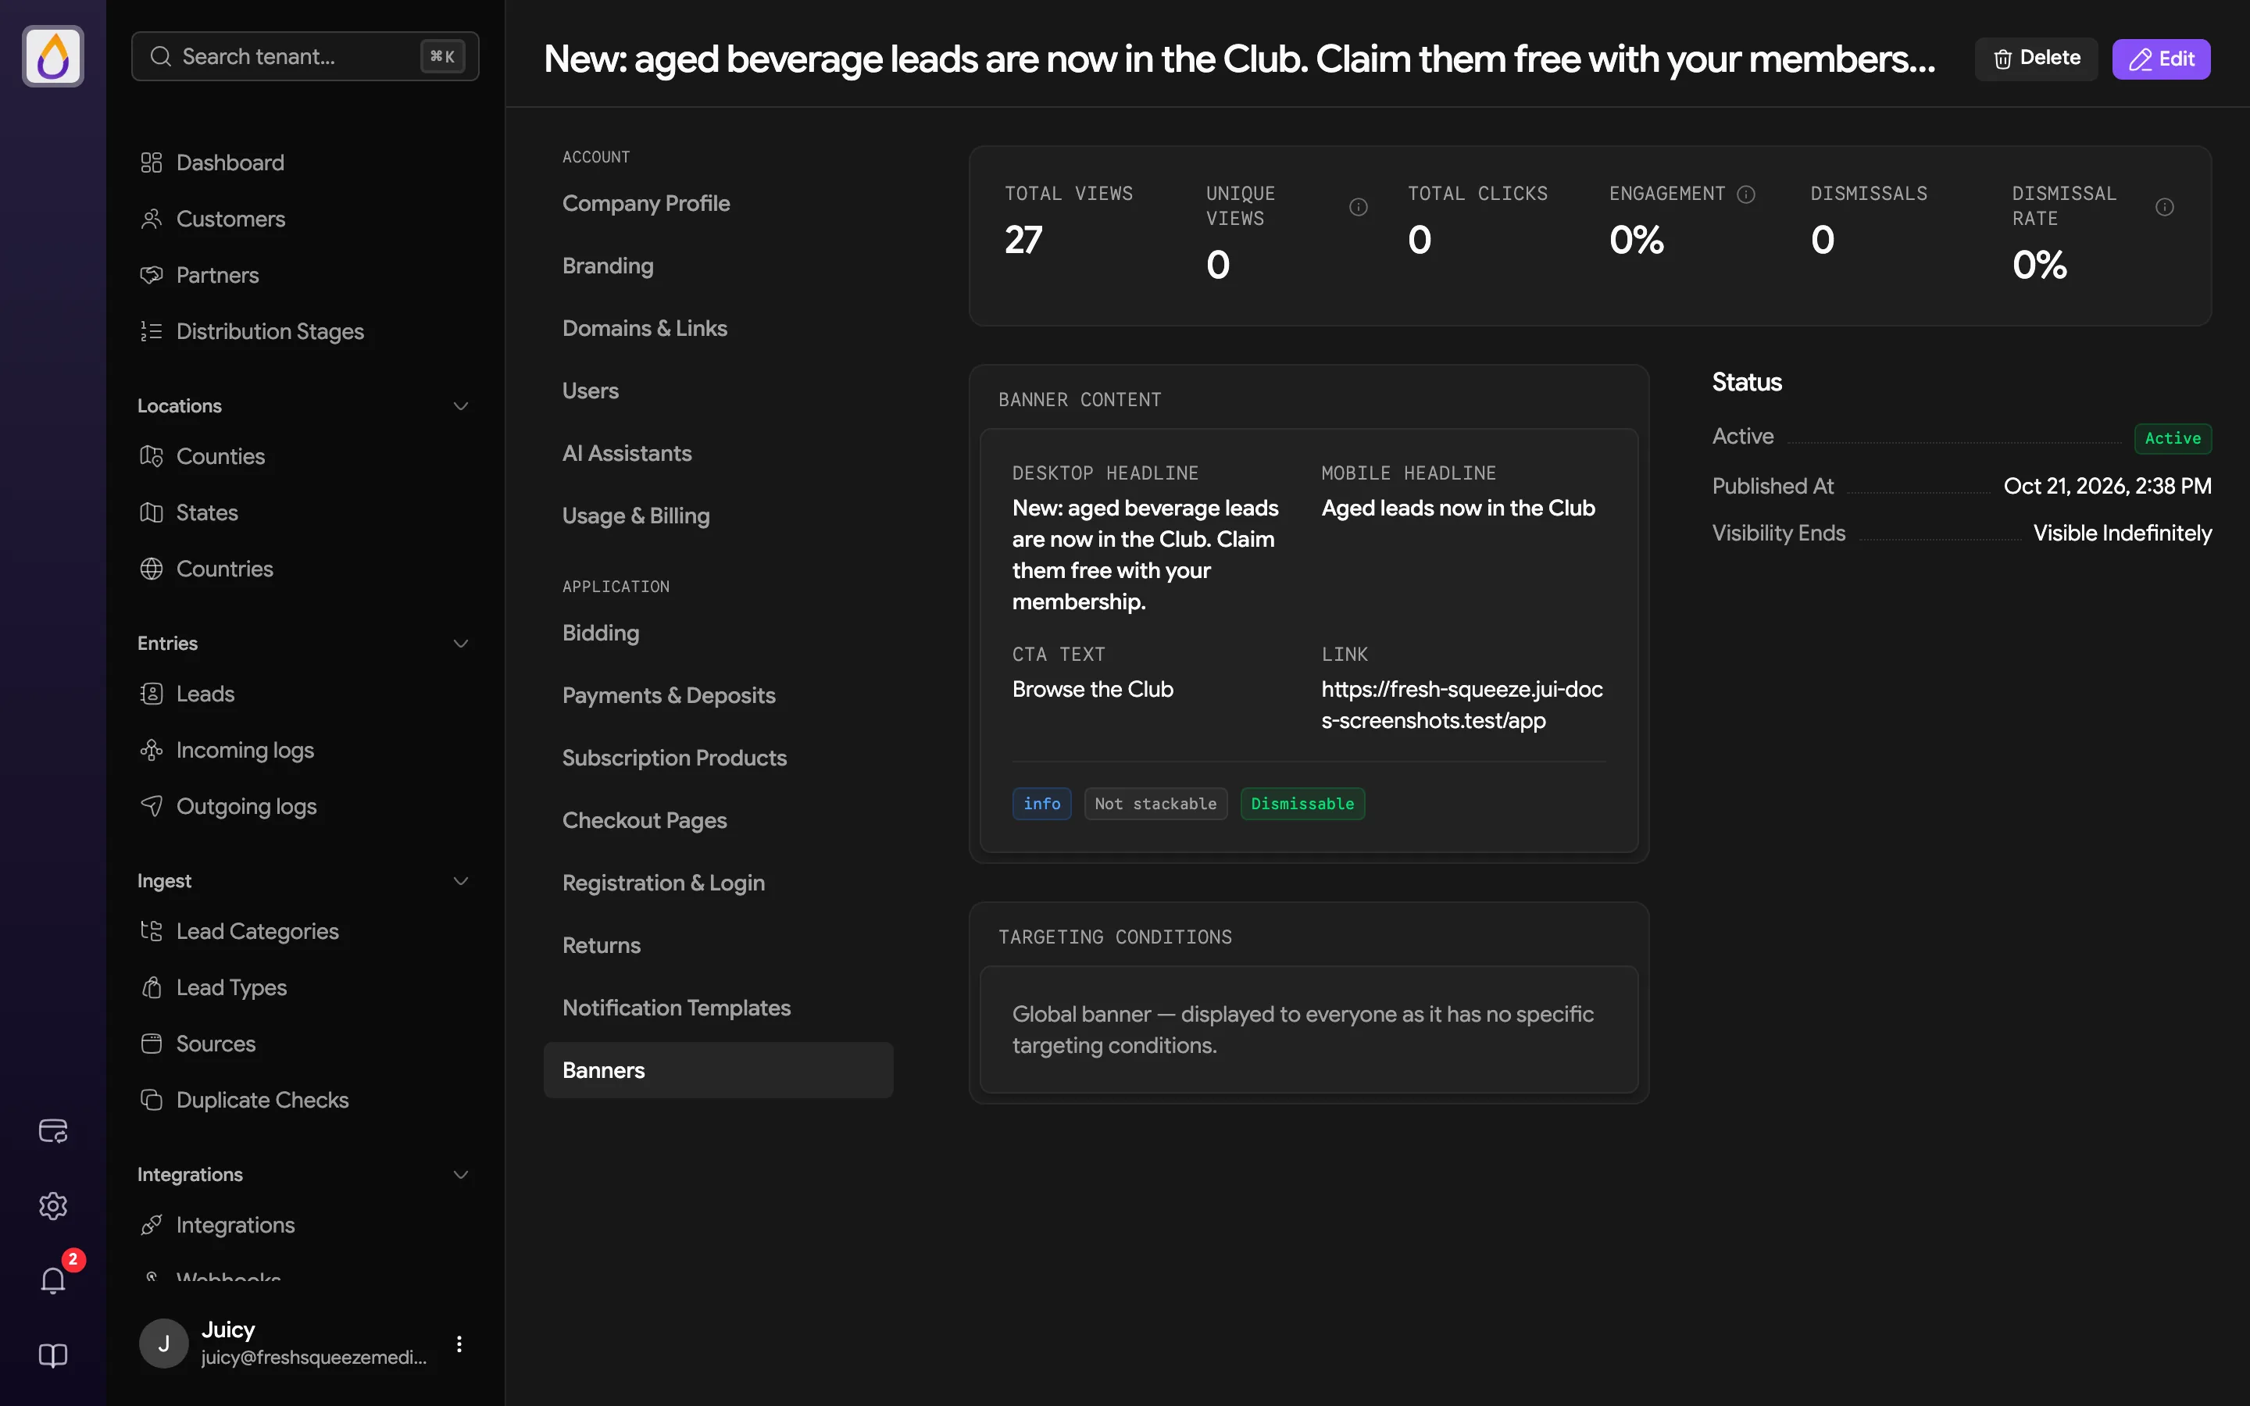Click the Duplicate Checks copy icon

pyautogui.click(x=152, y=1100)
